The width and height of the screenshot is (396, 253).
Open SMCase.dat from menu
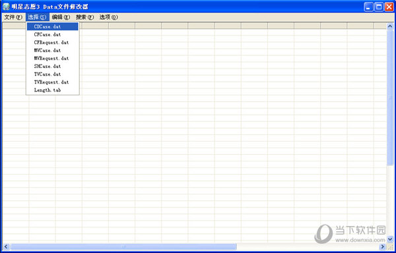click(x=53, y=66)
